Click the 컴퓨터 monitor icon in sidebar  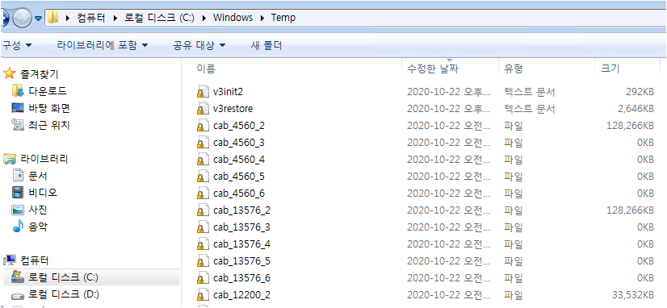tap(10, 260)
